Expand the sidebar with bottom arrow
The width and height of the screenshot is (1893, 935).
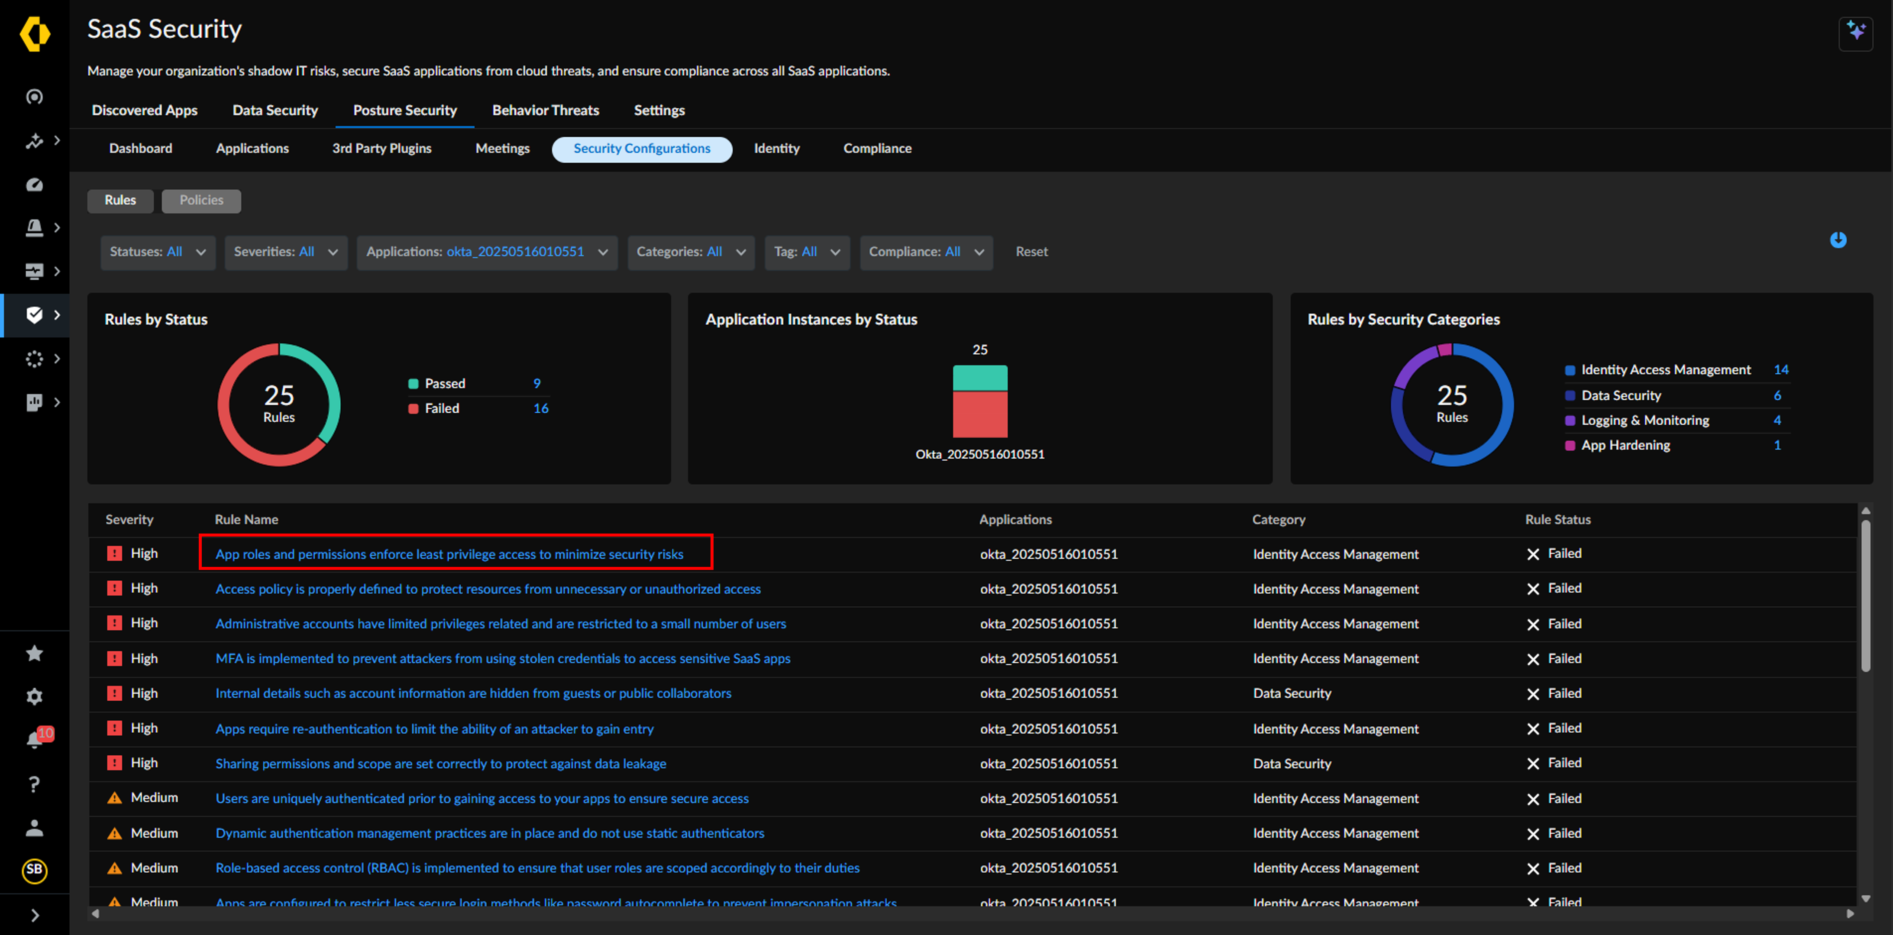[35, 915]
